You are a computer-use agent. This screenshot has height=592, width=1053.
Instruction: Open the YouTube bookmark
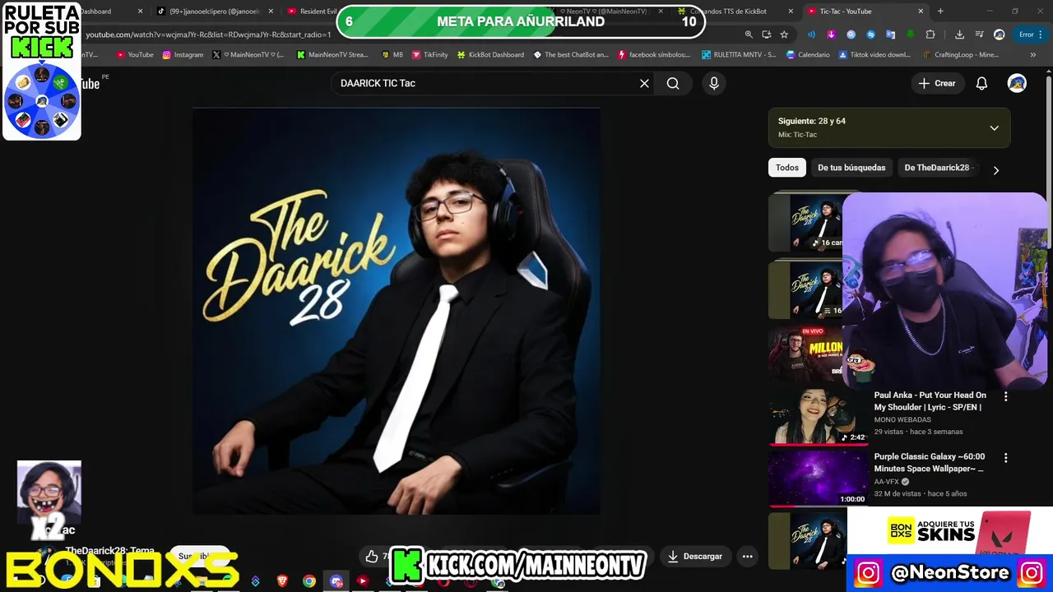click(x=135, y=55)
